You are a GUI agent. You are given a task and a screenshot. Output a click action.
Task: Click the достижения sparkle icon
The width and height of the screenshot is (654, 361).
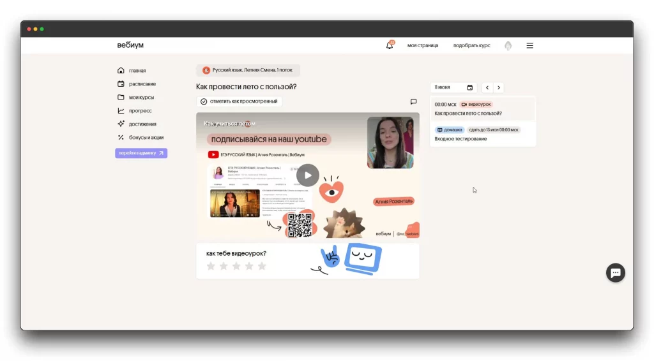[121, 124]
